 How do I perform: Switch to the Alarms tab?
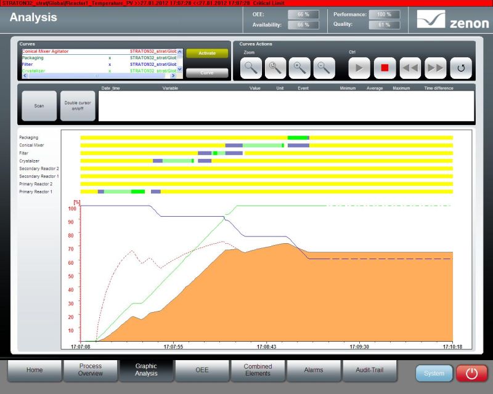[x=314, y=370]
